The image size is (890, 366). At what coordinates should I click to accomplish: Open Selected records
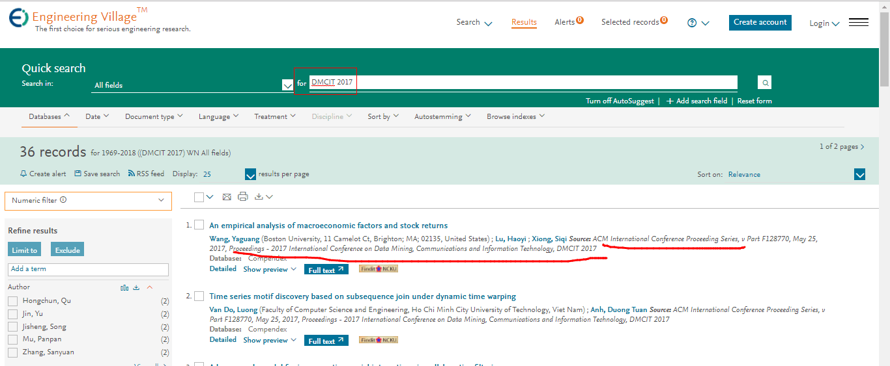point(634,21)
